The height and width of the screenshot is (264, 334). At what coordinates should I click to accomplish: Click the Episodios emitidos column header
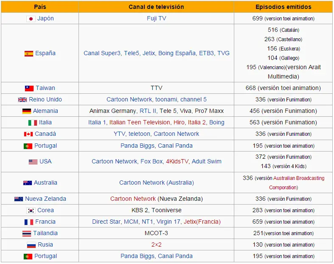[283, 7]
